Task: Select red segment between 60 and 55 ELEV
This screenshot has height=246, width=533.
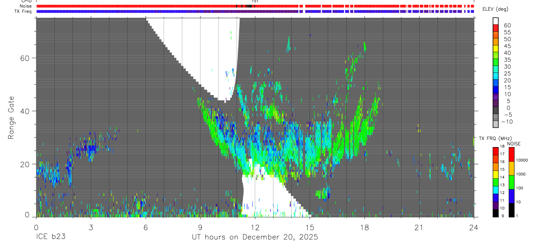Action: 496,29
